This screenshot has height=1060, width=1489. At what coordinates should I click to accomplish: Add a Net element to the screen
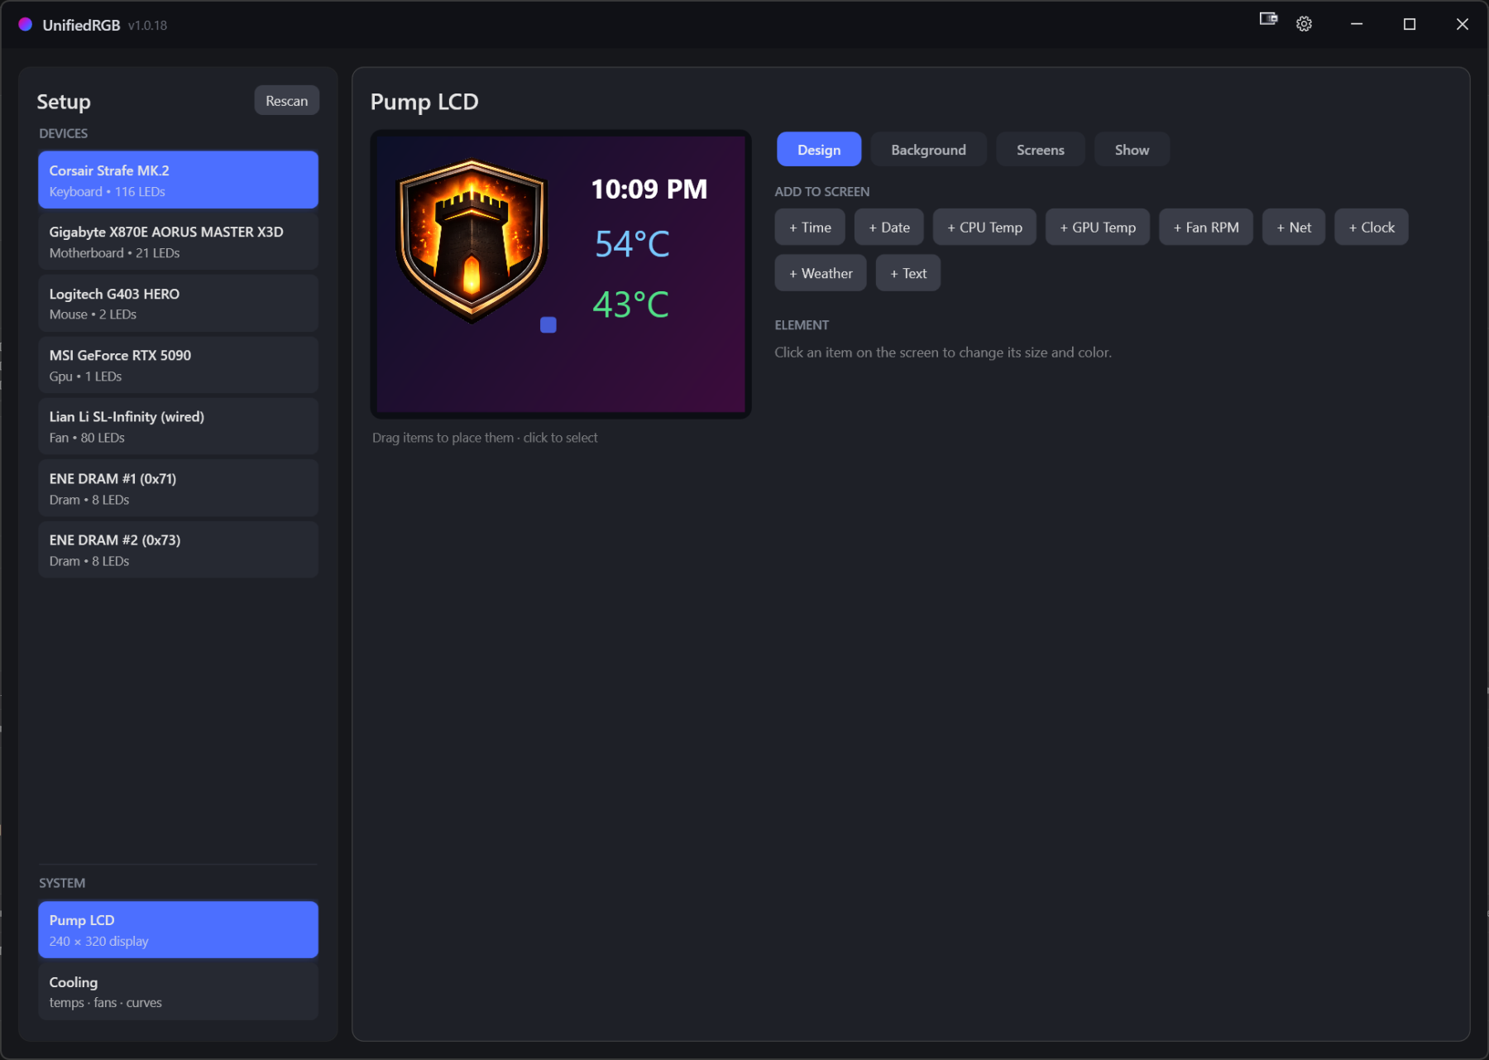coord(1294,228)
